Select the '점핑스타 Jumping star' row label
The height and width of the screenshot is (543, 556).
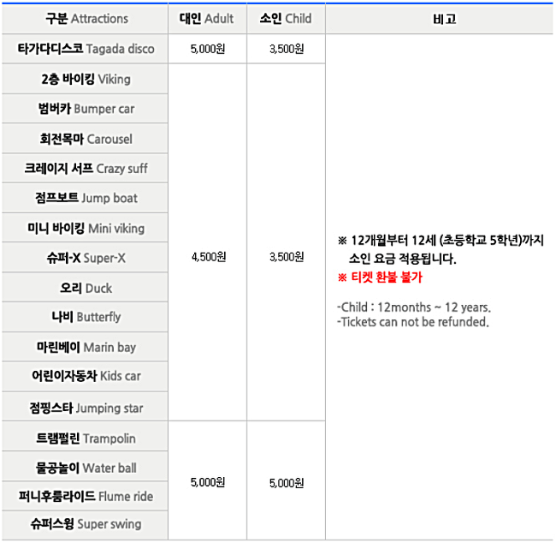point(86,408)
